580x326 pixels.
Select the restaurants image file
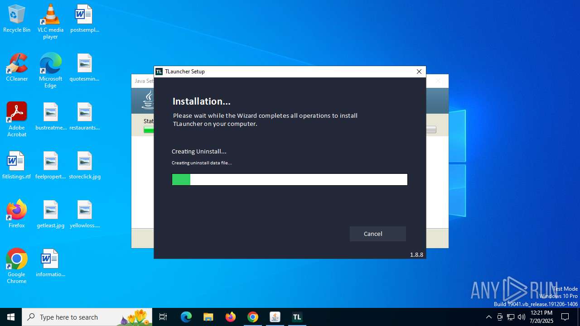pyautogui.click(x=85, y=116)
